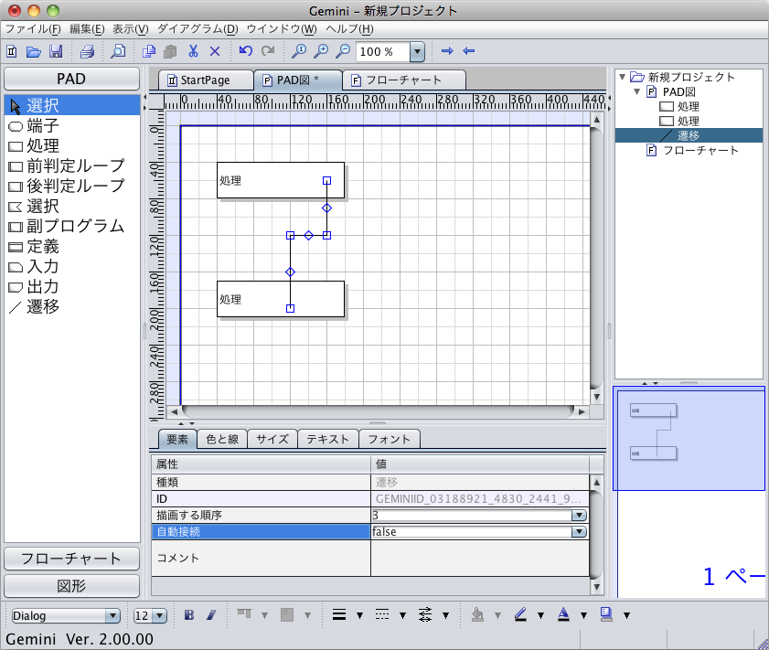The height and width of the screenshot is (650, 769).
Task: Open the 色と線 properties tab
Action: pos(222,439)
